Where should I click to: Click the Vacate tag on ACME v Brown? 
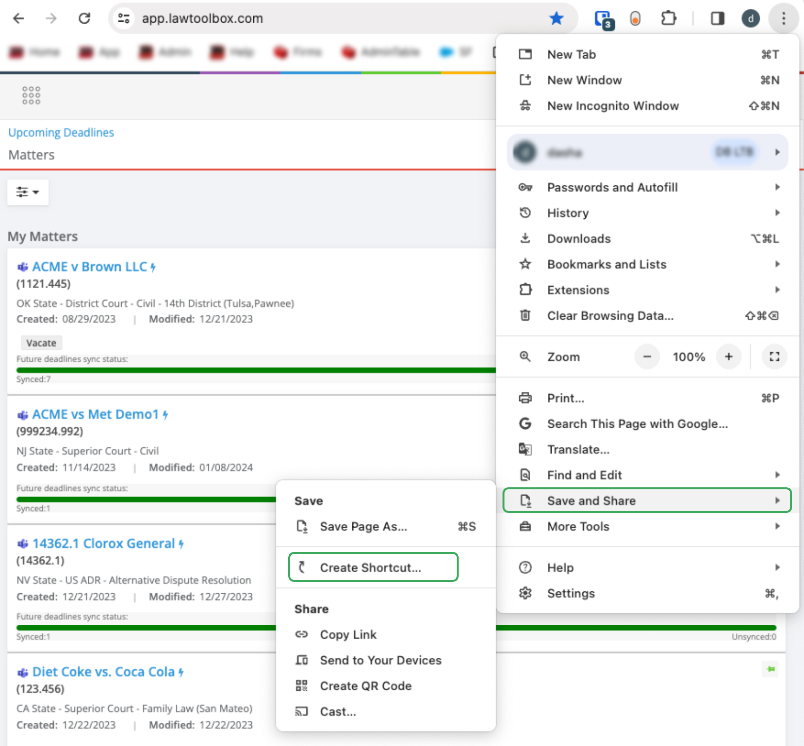point(41,343)
